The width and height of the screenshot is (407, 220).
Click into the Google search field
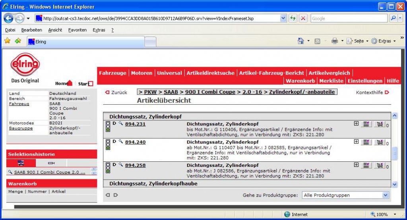[349, 18]
